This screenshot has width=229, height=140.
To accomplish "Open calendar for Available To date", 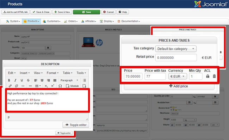I will (215, 102).
